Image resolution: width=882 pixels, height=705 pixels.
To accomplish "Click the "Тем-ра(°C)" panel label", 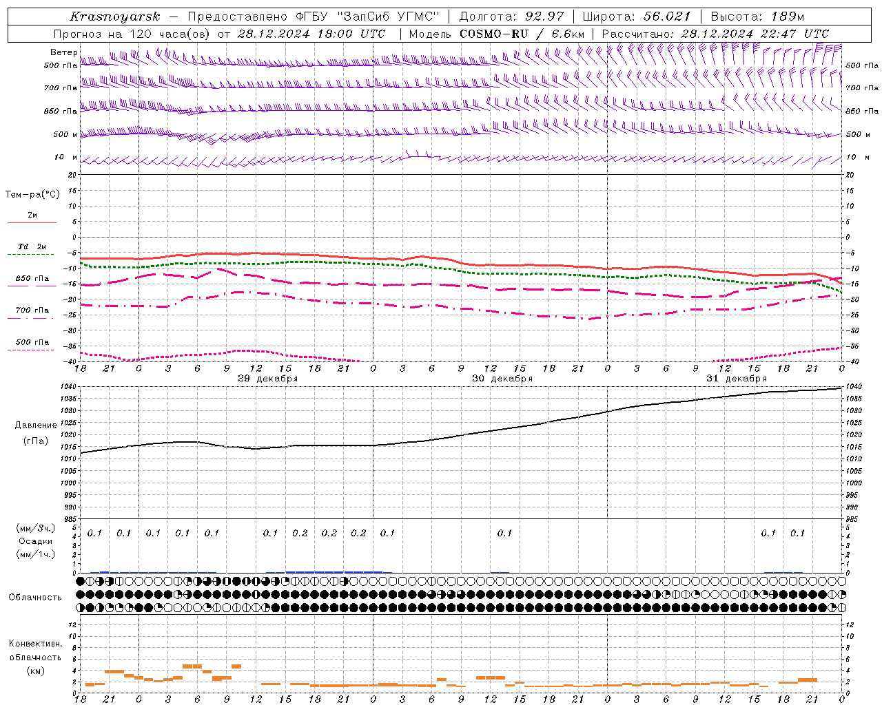I will point(32,195).
